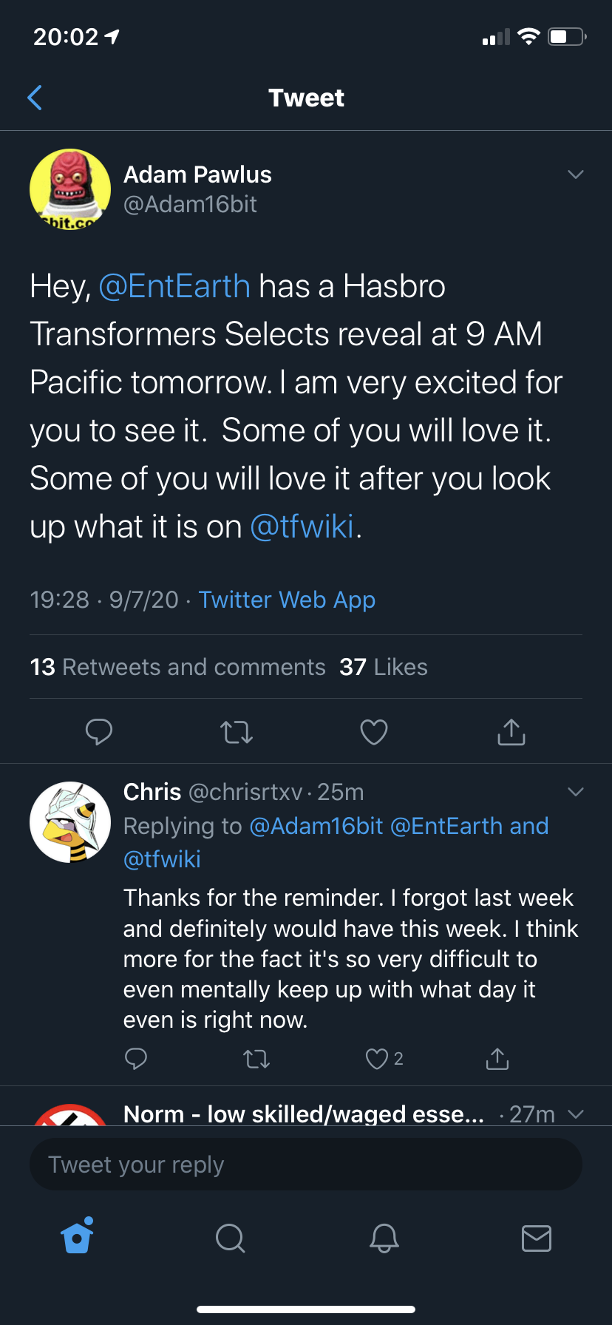Viewport: 612px width, 1325px height.
Task: Open the tweet options chevron for Adam Pawlus
Action: click(575, 174)
